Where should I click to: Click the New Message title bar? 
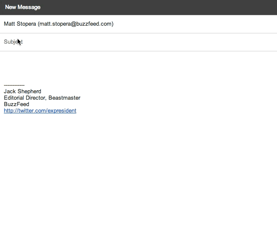[138, 7]
